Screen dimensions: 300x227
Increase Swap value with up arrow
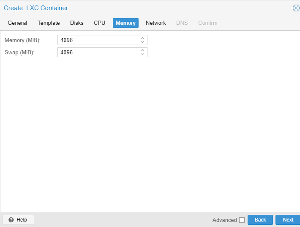click(x=142, y=50)
